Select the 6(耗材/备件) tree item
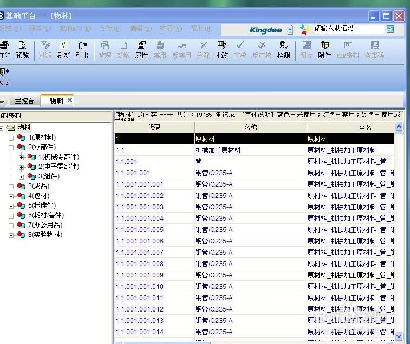This screenshot has width=410, height=344. click(x=46, y=215)
